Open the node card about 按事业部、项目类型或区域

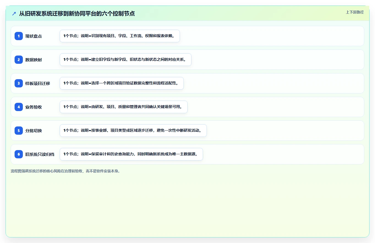point(133,131)
